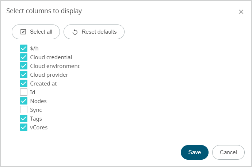Uncheck the Created at checkbox

click(24, 83)
